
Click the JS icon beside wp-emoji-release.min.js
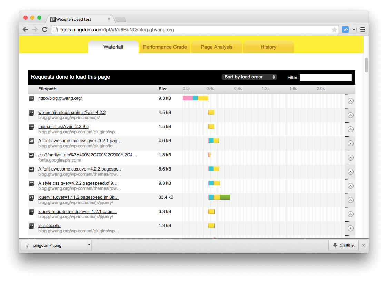31,112
